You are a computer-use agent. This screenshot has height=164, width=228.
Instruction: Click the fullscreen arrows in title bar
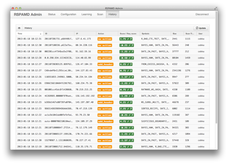(216, 9)
